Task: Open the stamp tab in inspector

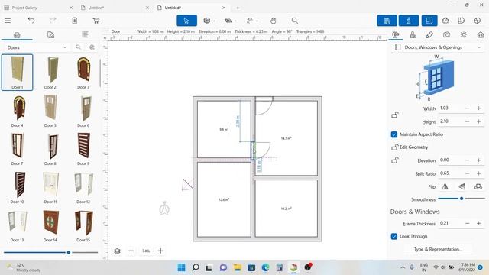Action: (x=413, y=34)
